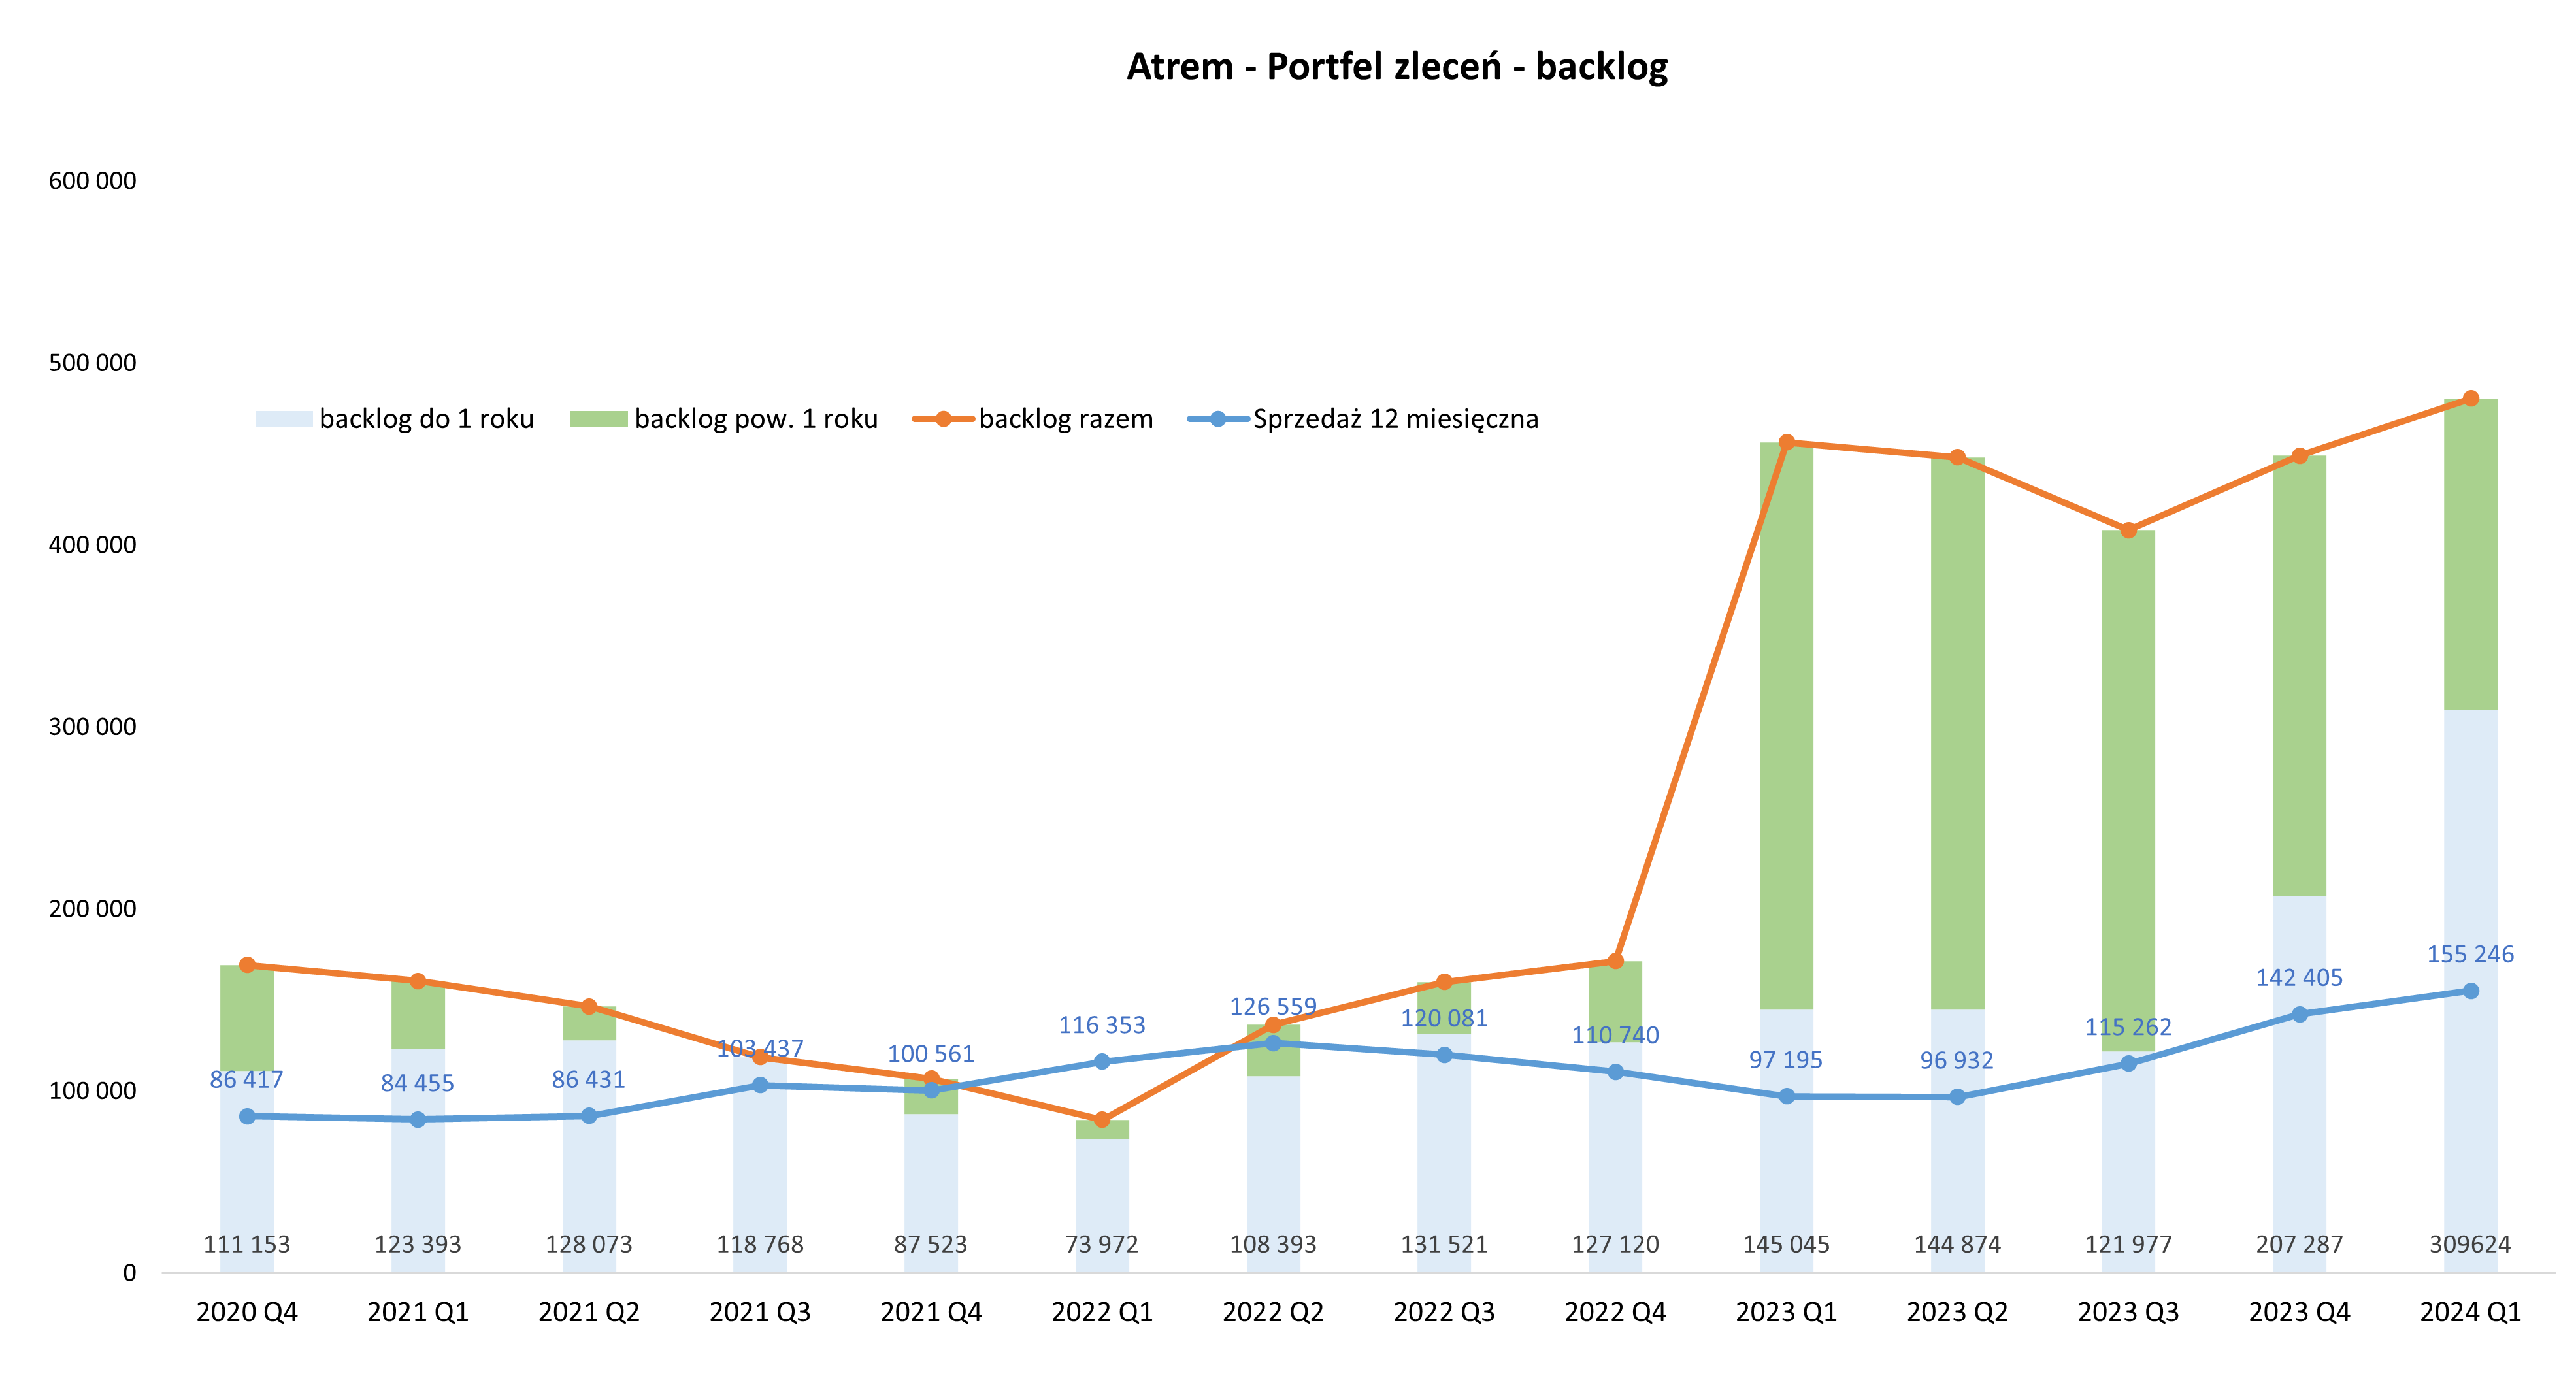
Task: Click the y-axis label '600 000'
Action: point(92,181)
